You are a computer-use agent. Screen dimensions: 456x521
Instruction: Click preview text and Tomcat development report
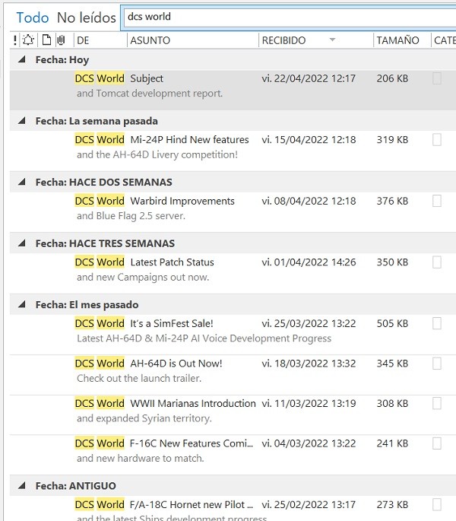[150, 94]
